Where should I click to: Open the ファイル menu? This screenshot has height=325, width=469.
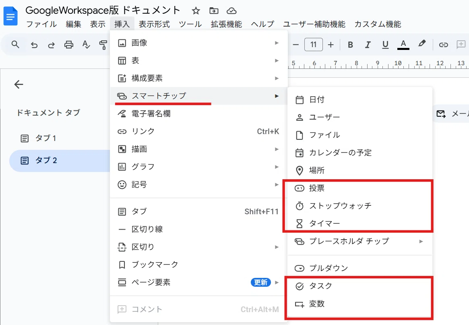click(41, 24)
